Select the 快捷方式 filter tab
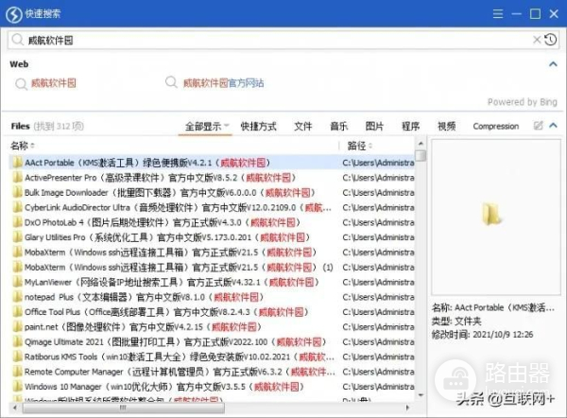 pyautogui.click(x=259, y=127)
